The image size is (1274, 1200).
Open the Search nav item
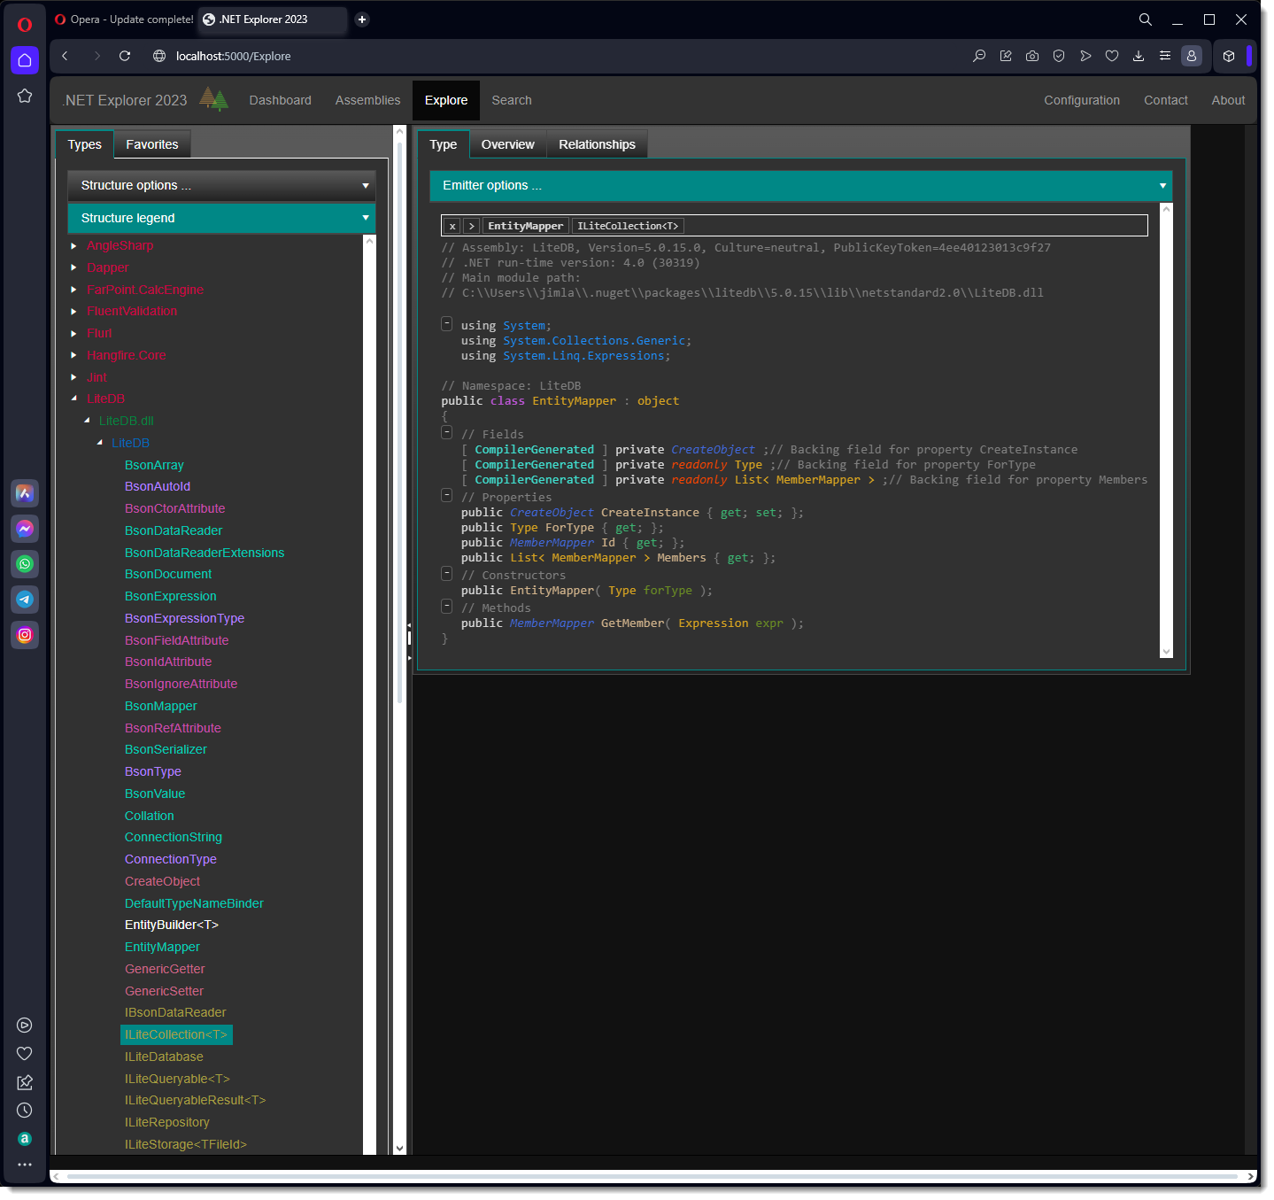(512, 101)
